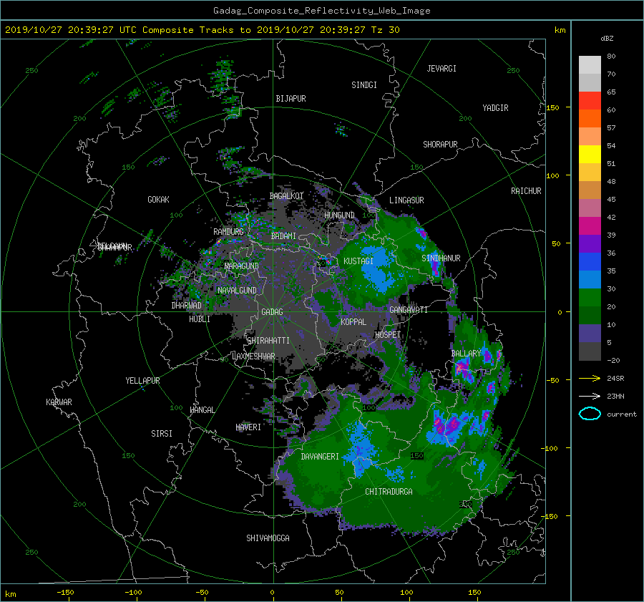Viewport: 644px width, 602px height.
Task: Click the BADAMI city label
Action: 283,236
